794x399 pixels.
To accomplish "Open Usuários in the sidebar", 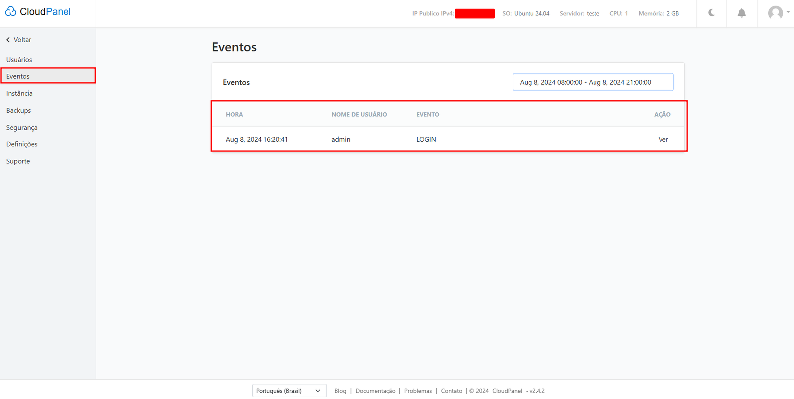I will (19, 60).
